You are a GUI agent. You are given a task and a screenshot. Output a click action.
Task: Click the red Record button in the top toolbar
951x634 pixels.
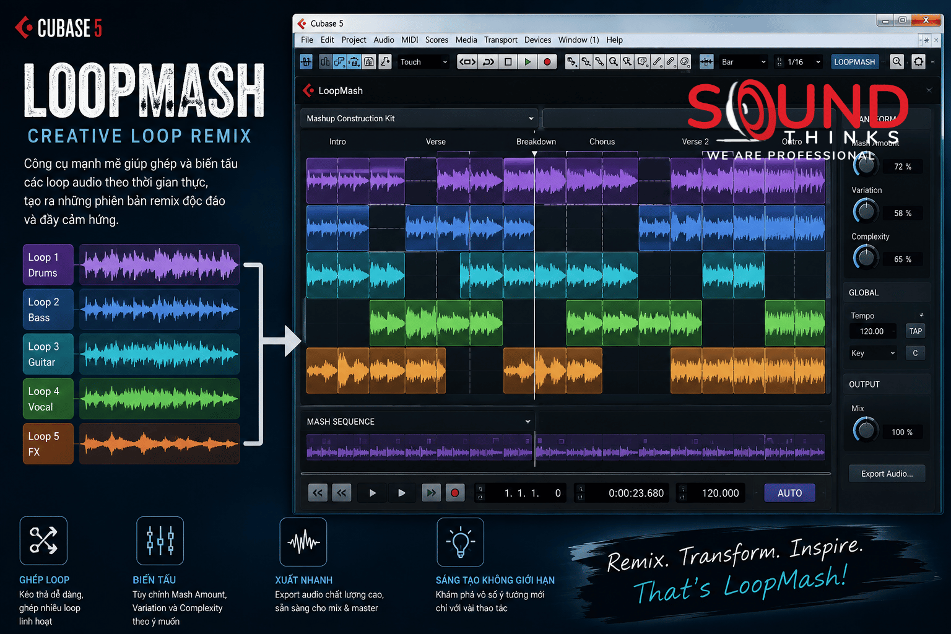[547, 62]
